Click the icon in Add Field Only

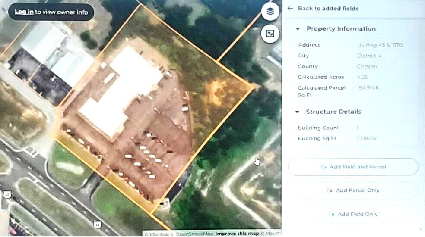(x=332, y=214)
